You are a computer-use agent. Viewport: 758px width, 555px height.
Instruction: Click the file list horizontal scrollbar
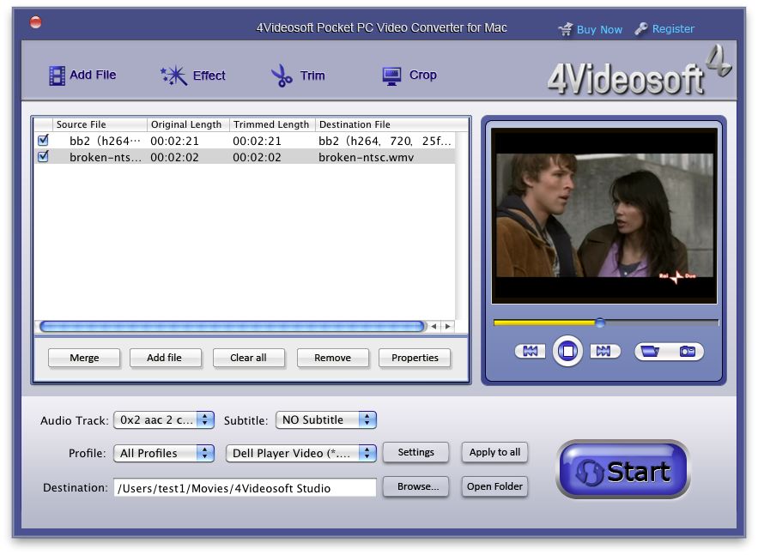coord(232,327)
